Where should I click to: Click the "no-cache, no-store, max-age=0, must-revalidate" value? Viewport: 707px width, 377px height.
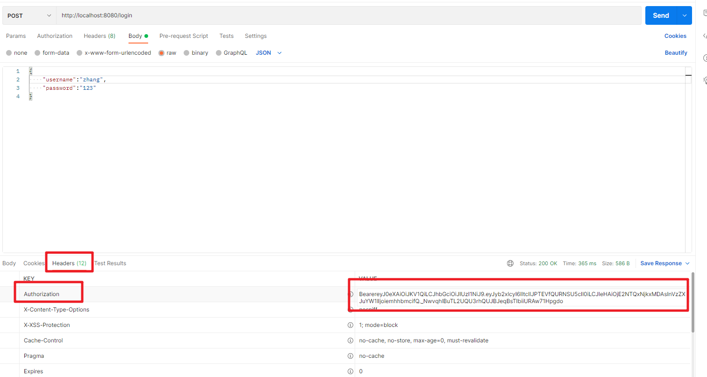424,341
